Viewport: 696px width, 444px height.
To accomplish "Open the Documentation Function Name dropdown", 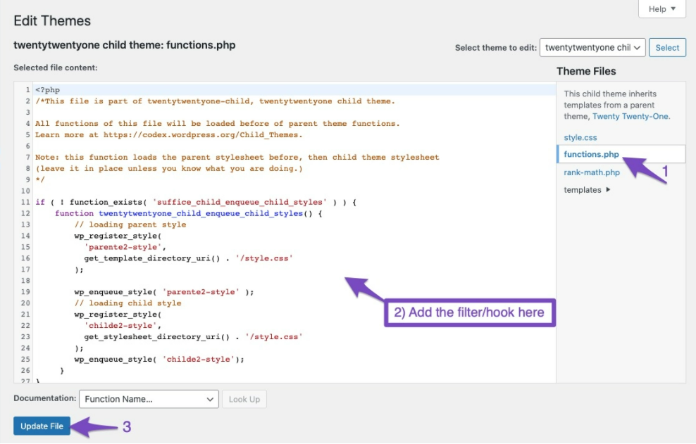I will pos(149,399).
